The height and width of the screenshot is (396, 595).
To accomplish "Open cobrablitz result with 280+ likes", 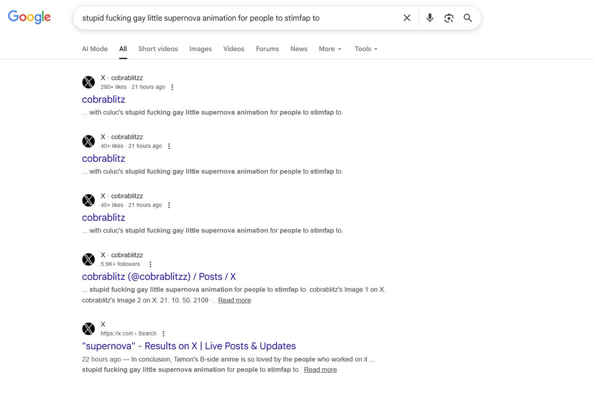I will click(x=104, y=99).
